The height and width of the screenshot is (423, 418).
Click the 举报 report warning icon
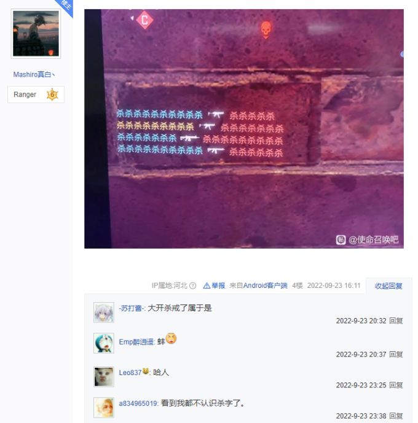tap(207, 285)
